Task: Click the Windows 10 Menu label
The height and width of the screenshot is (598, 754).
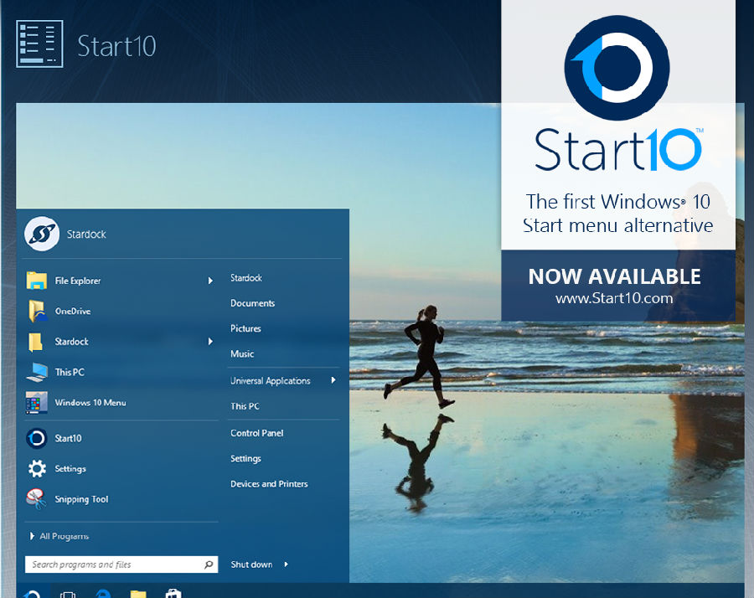Action: coord(90,403)
